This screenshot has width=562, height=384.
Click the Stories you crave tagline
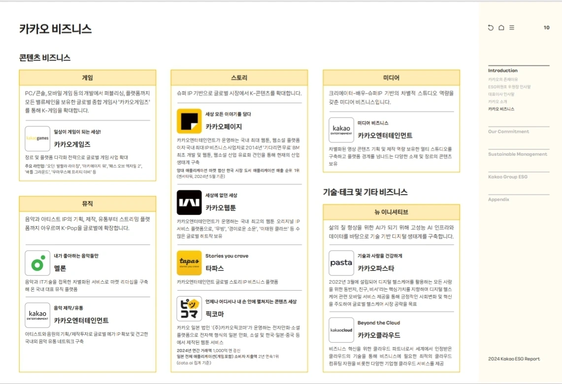point(227,256)
